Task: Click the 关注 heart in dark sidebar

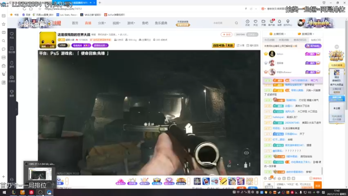Action: click(12, 35)
